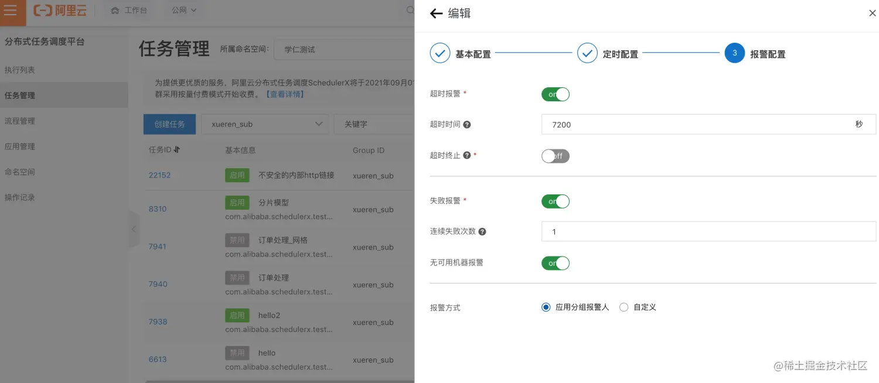Click the 启用 tag for 分片模型

[x=237, y=202]
